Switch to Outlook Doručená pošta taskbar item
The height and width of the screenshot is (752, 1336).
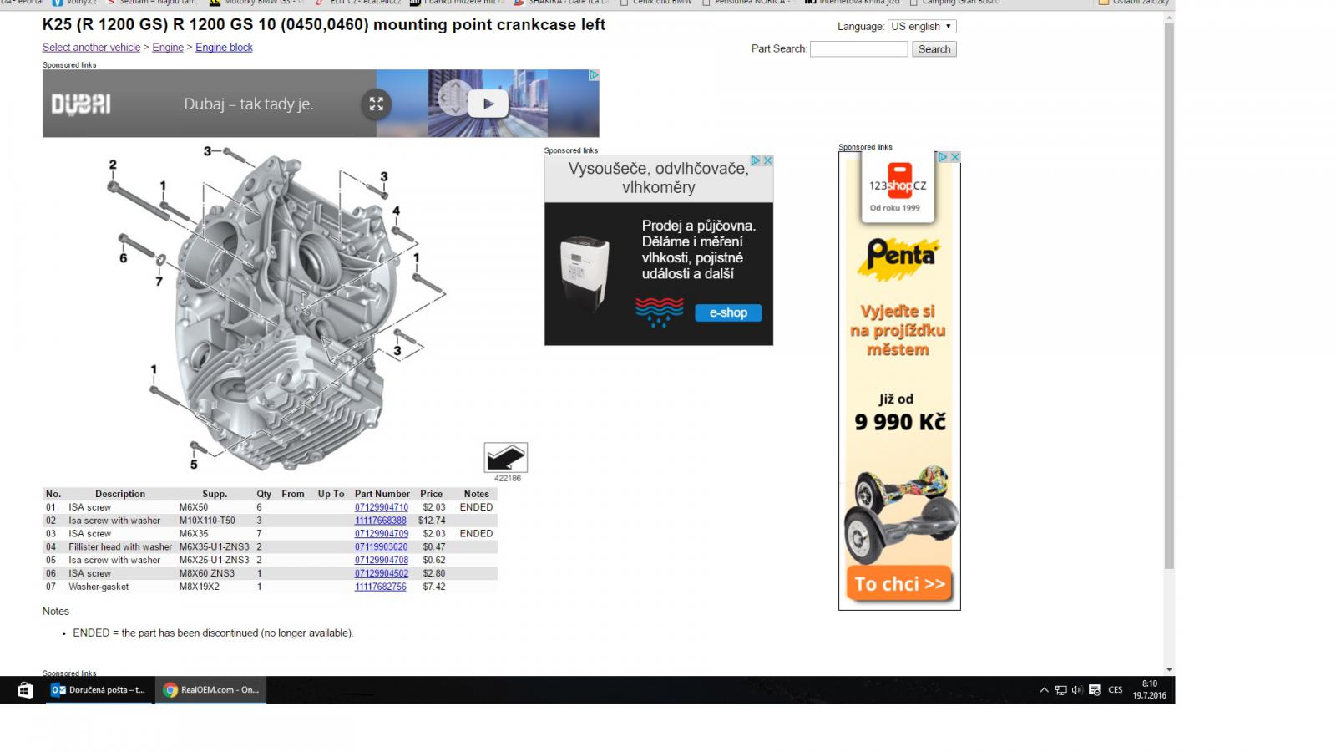99,690
